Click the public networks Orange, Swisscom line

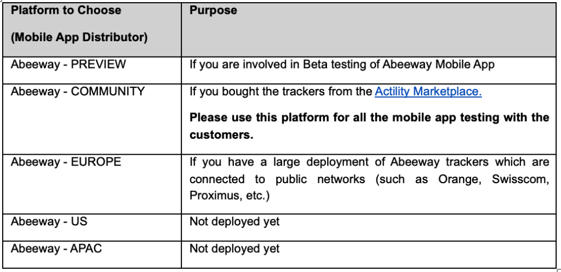coord(369,179)
